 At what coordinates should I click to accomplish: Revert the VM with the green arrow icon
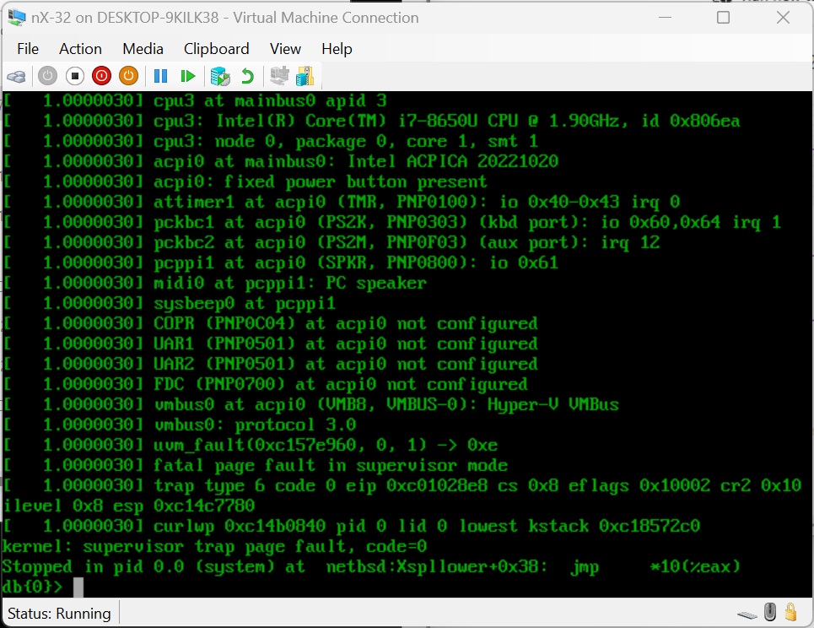coord(247,76)
